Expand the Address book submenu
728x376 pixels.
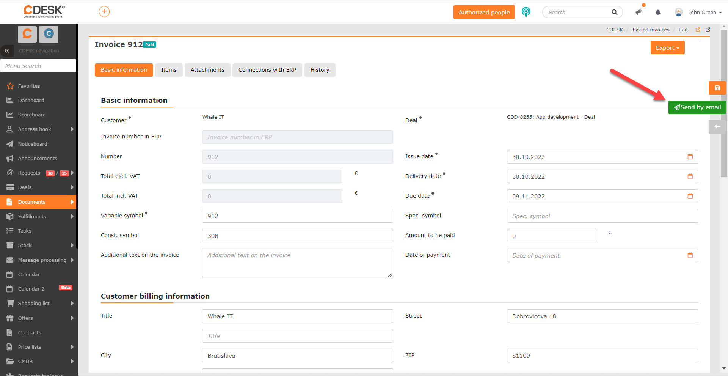pos(72,129)
